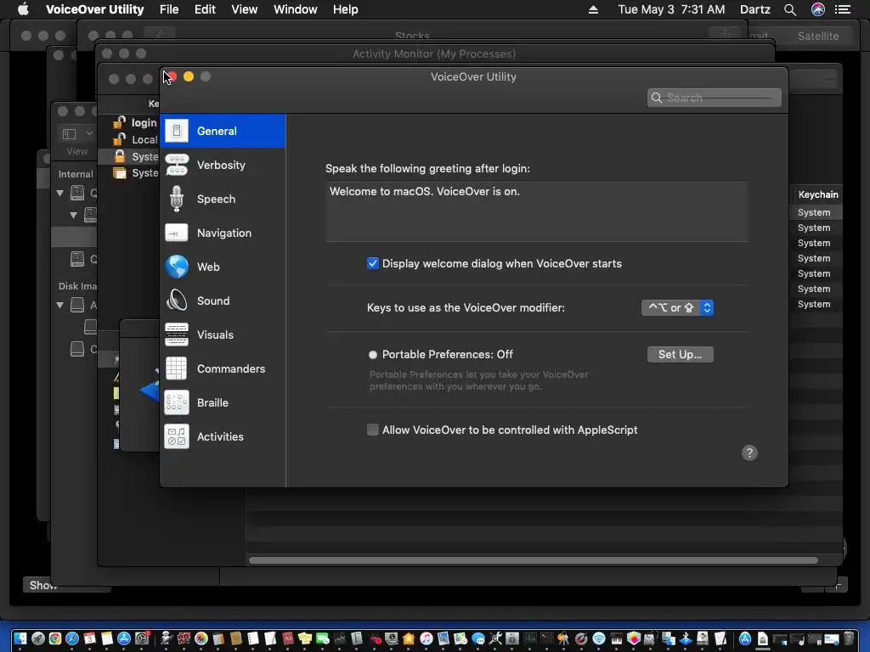Open the Edit menu
This screenshot has width=870, height=652.
205,9
